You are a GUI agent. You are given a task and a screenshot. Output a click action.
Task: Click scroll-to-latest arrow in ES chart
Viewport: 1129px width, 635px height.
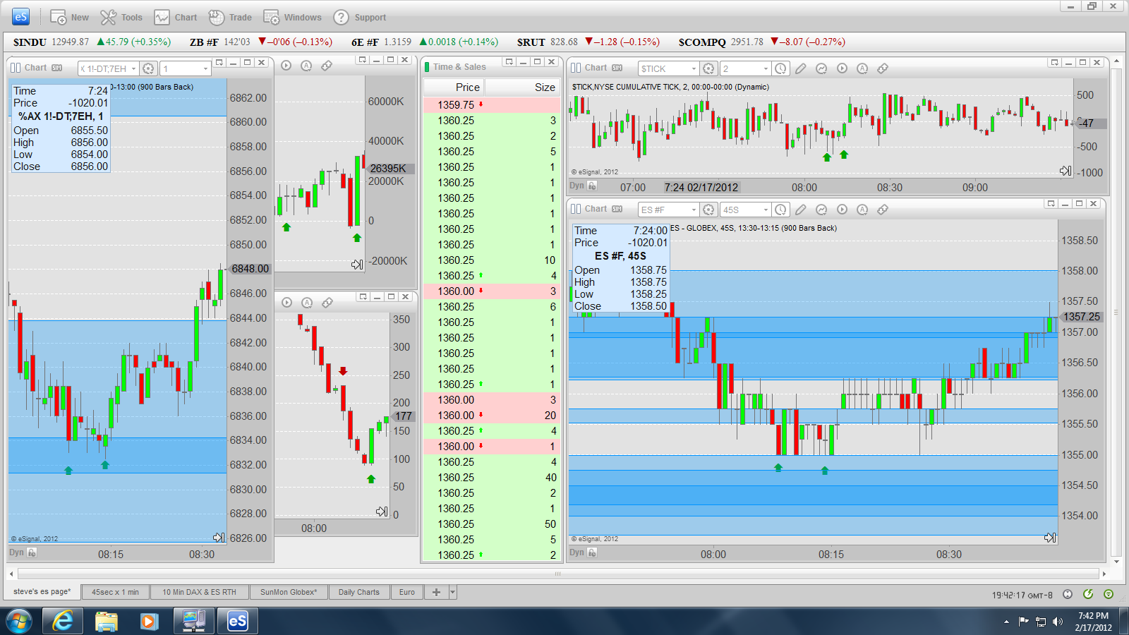(x=1051, y=538)
